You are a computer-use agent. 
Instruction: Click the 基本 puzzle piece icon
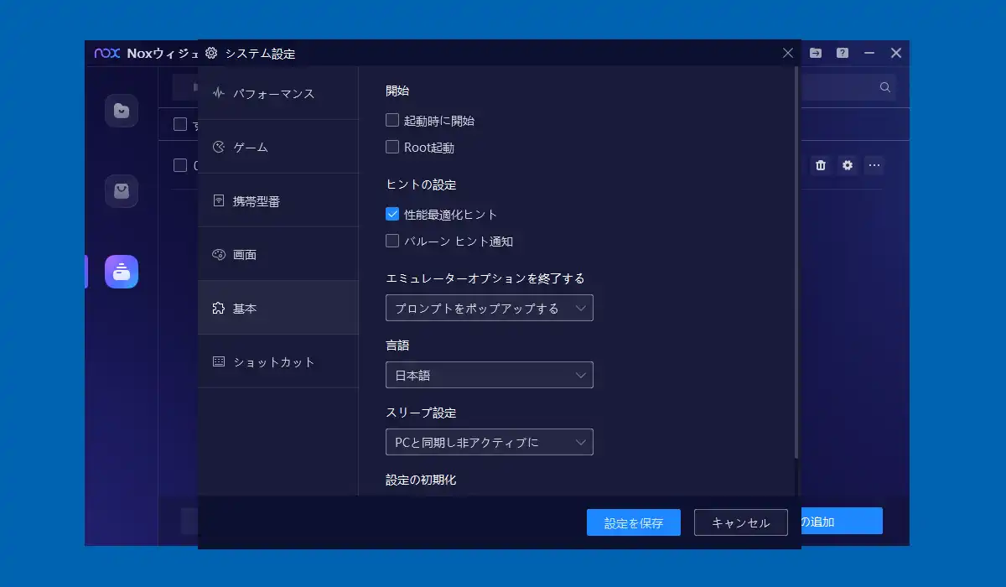(219, 308)
